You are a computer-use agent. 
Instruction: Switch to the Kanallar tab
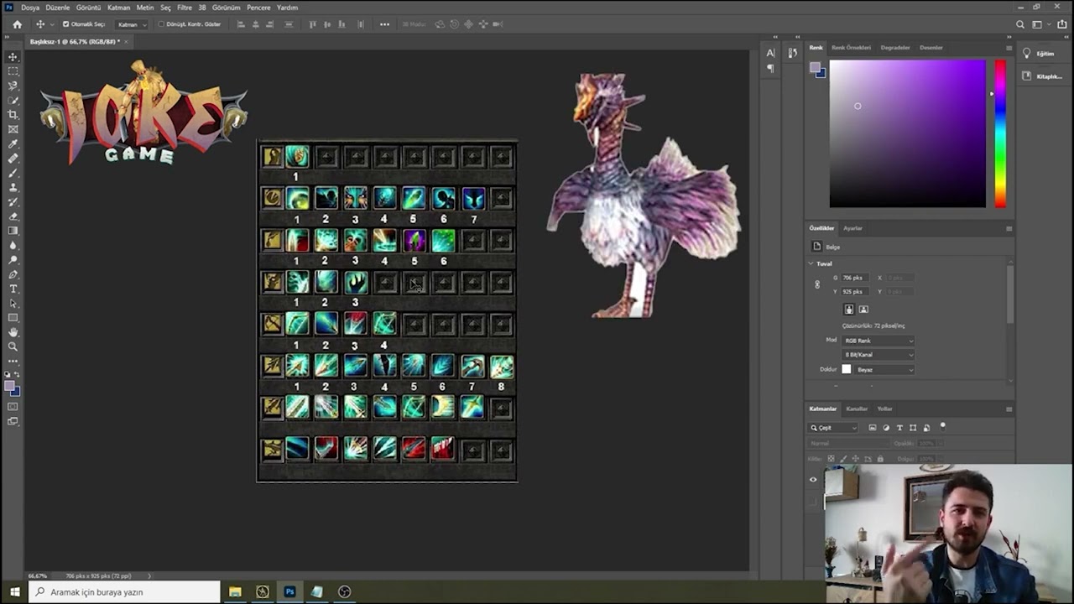click(x=857, y=409)
